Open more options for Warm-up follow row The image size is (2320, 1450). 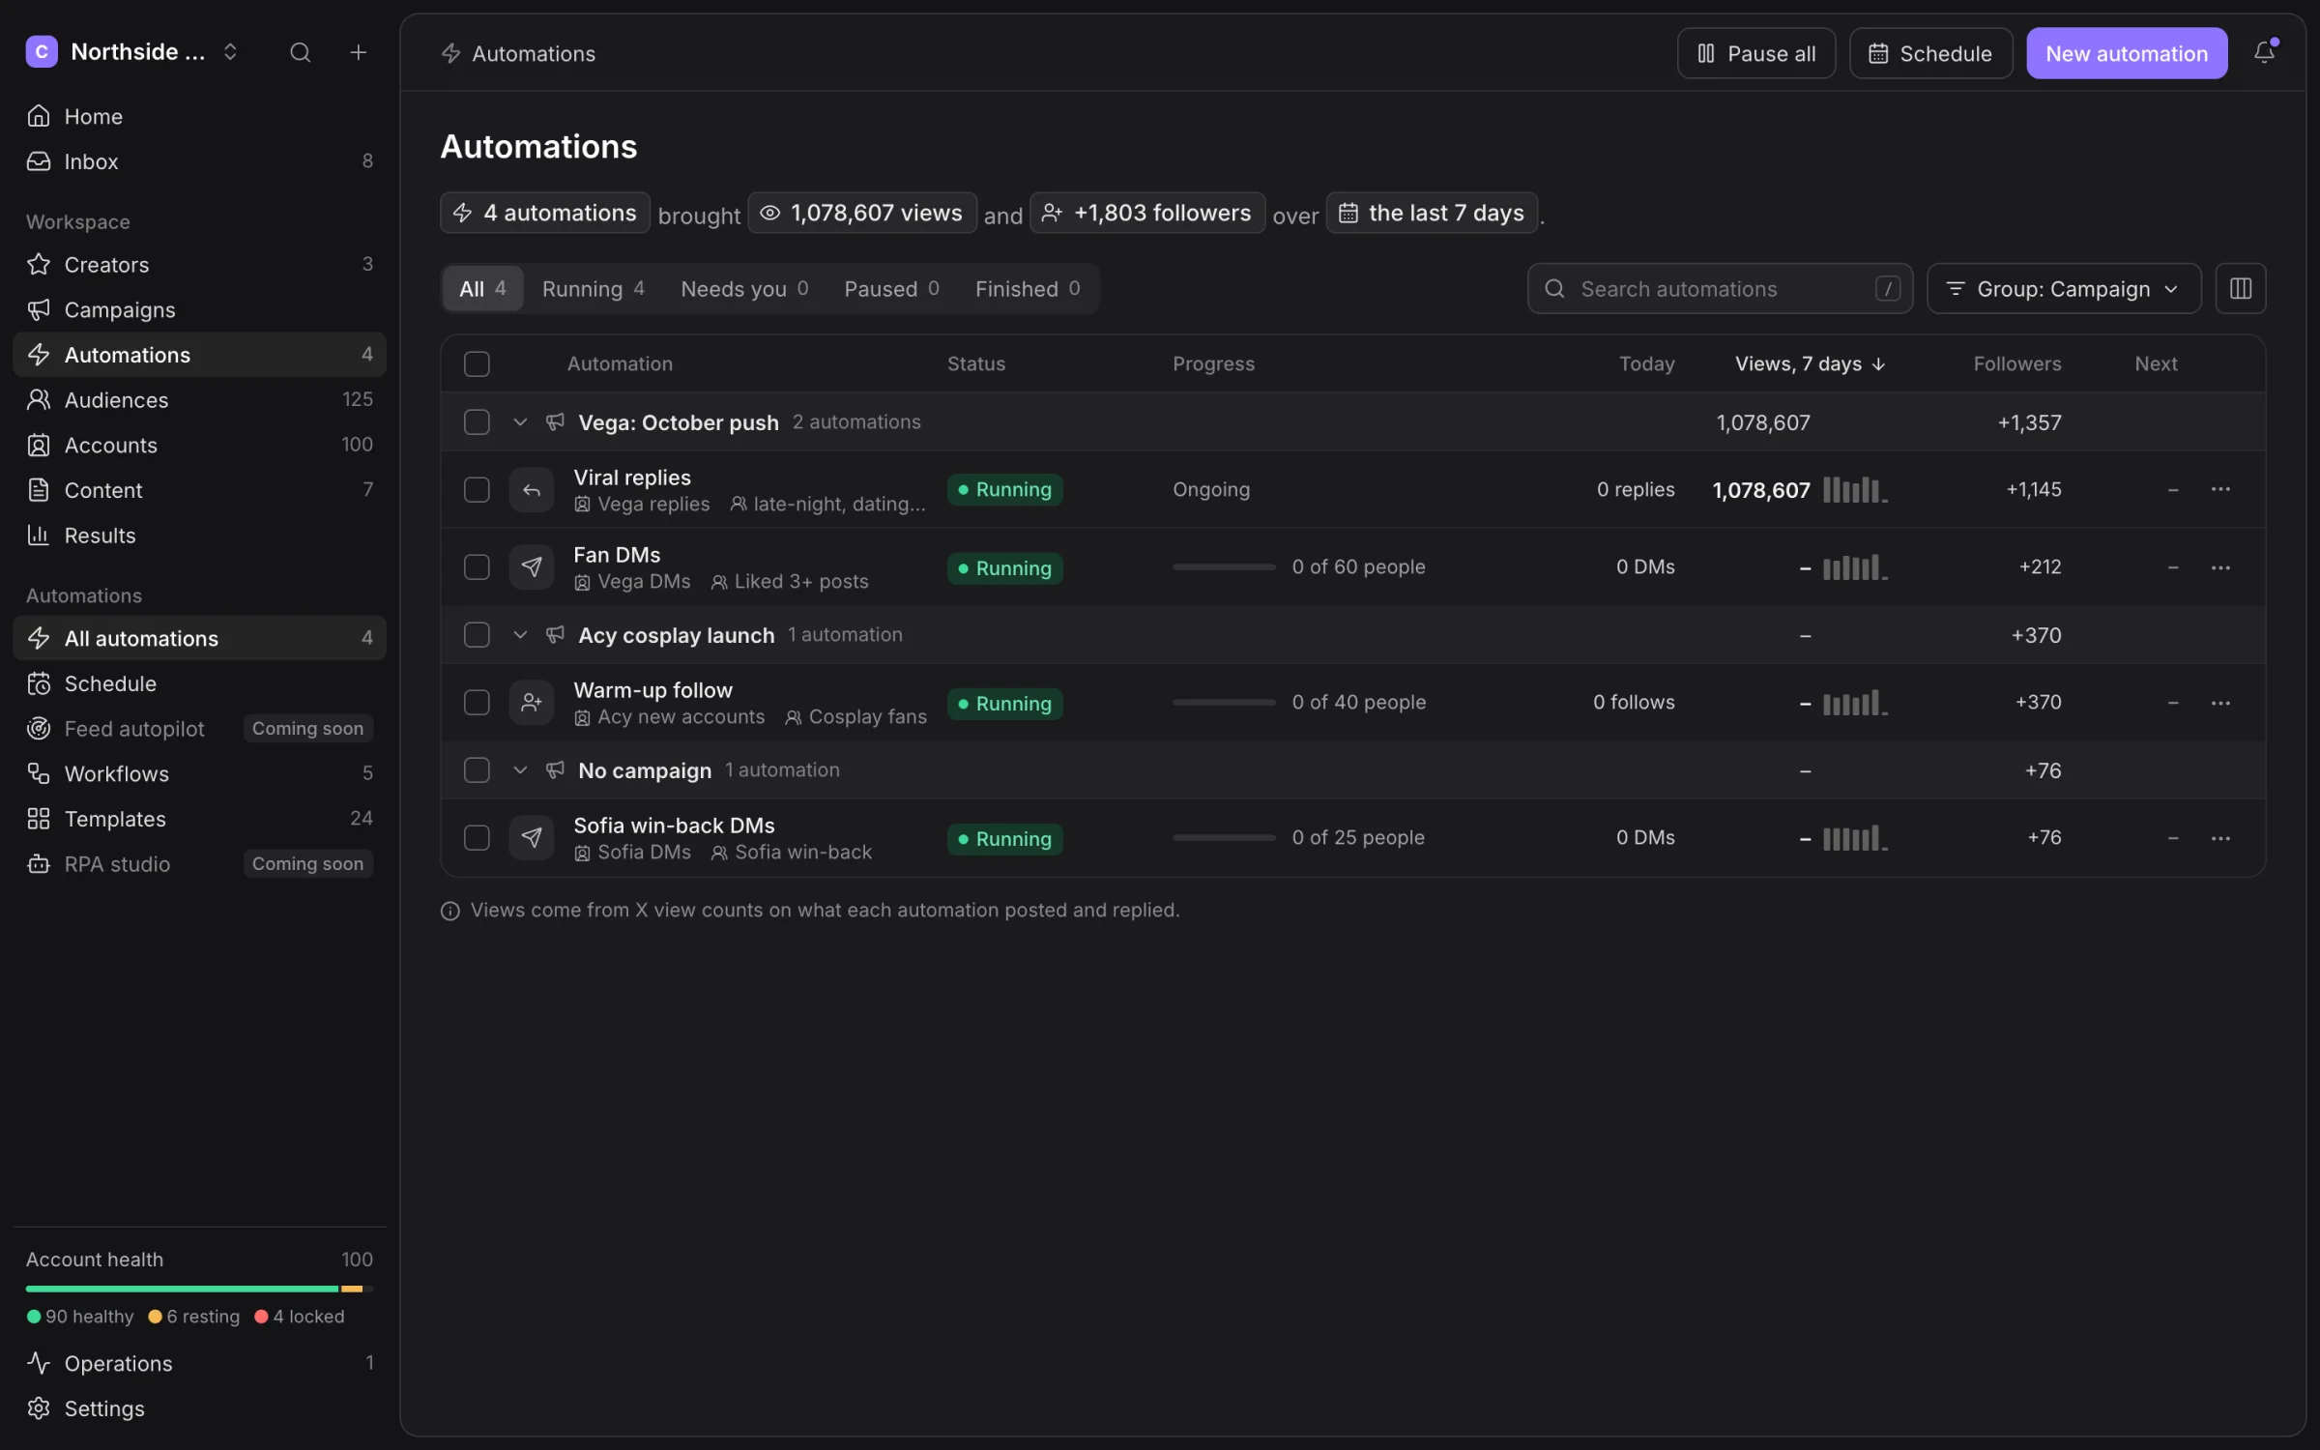(2220, 703)
